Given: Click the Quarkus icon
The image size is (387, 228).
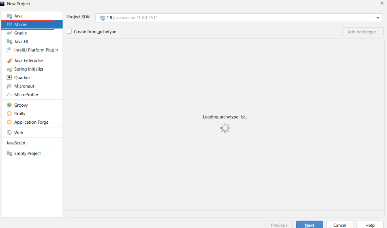Looking at the screenshot, I should click(x=9, y=77).
